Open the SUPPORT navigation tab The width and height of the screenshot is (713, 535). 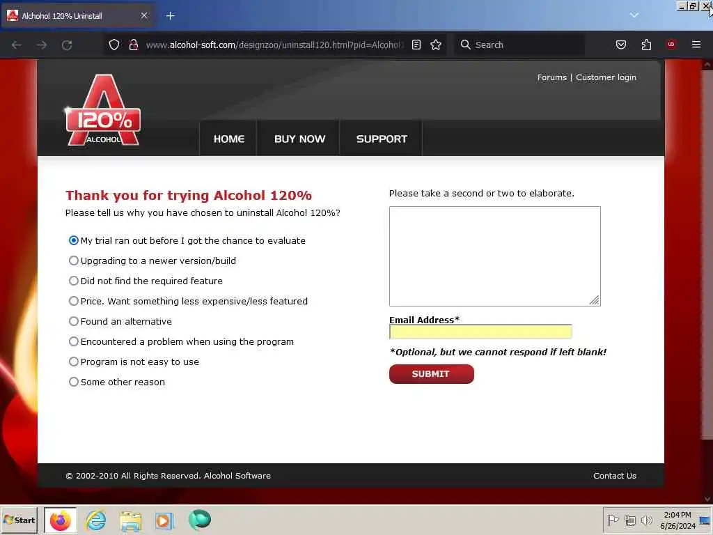(382, 139)
